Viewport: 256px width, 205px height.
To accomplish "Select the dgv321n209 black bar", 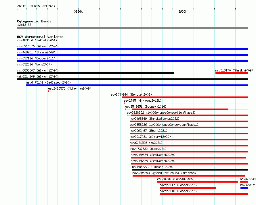I will click(x=132, y=79).
